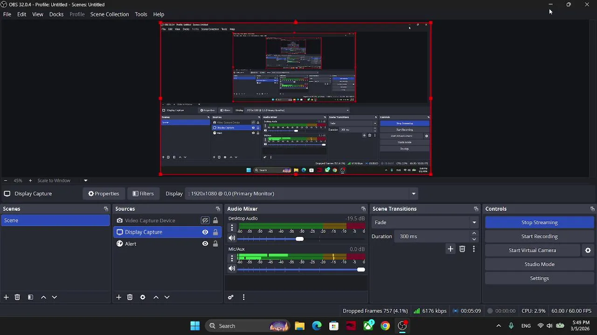Viewport: 597px width, 335px height.
Task: Open source properties gear in Sources panel
Action: 143,297
